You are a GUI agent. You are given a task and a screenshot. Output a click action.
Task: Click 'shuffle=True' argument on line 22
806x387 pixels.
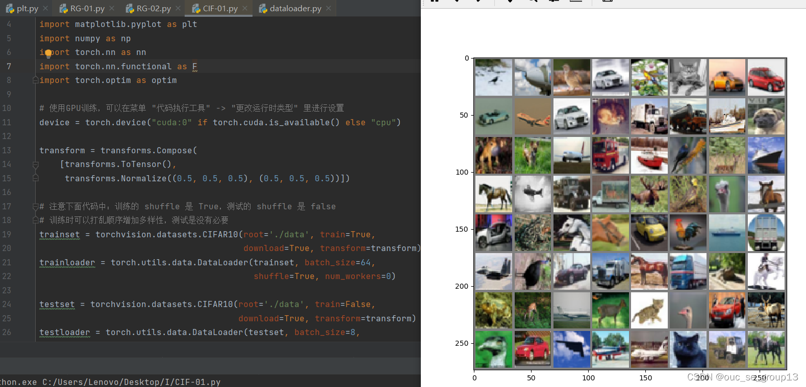(284, 276)
